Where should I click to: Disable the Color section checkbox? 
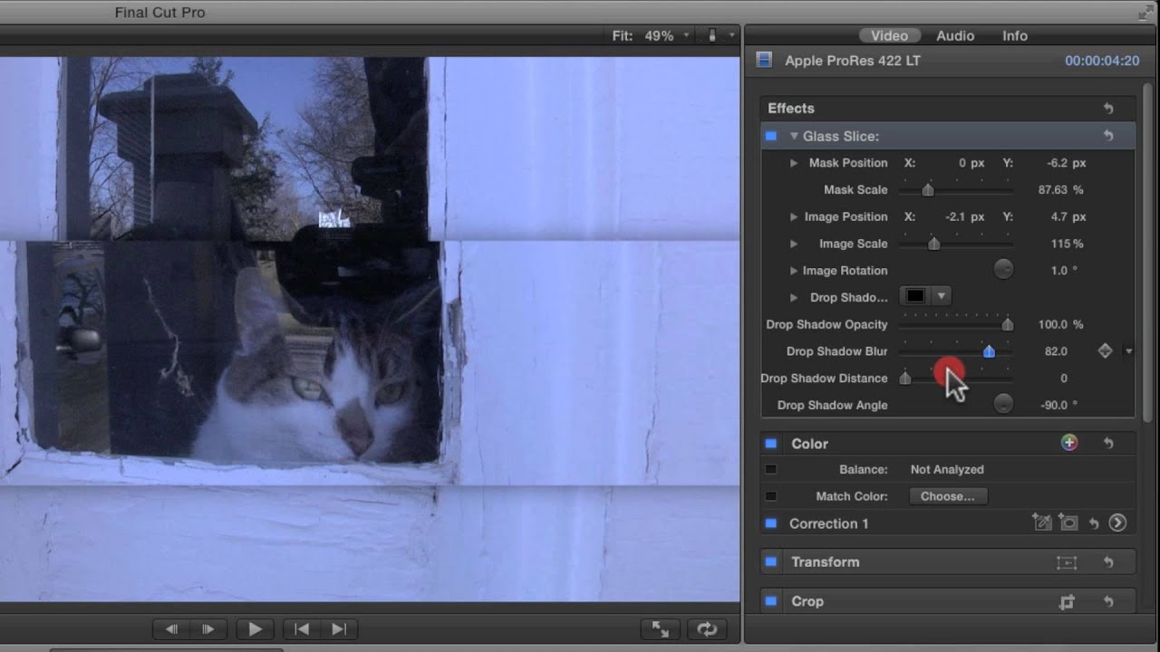coord(771,444)
